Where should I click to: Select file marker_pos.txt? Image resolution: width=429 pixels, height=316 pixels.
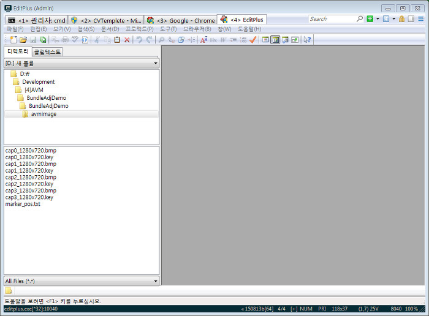click(23, 204)
